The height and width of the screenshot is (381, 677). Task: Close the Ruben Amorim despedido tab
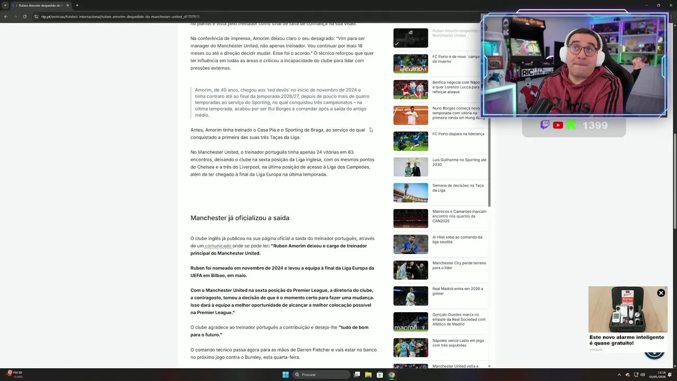[68, 5]
